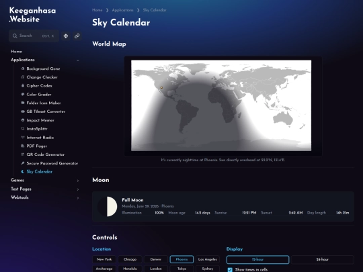Click the search magnifier icon
The image size is (363, 272).
tap(15, 36)
